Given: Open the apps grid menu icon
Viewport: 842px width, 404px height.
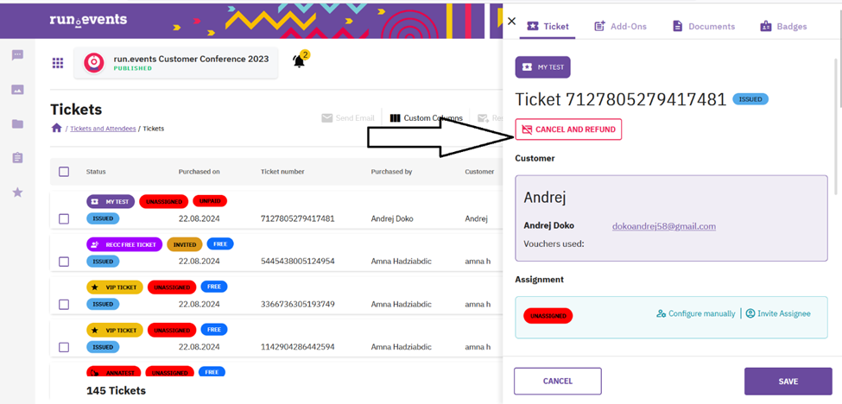Looking at the screenshot, I should pyautogui.click(x=58, y=63).
